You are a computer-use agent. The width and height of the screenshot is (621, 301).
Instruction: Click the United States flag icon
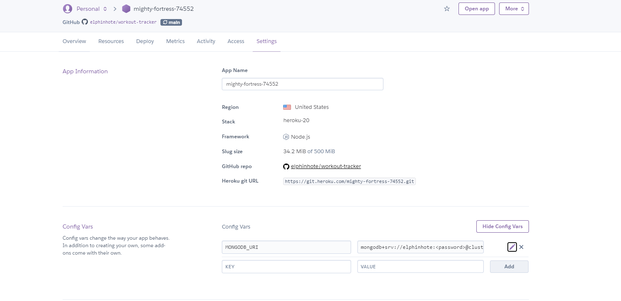(287, 107)
